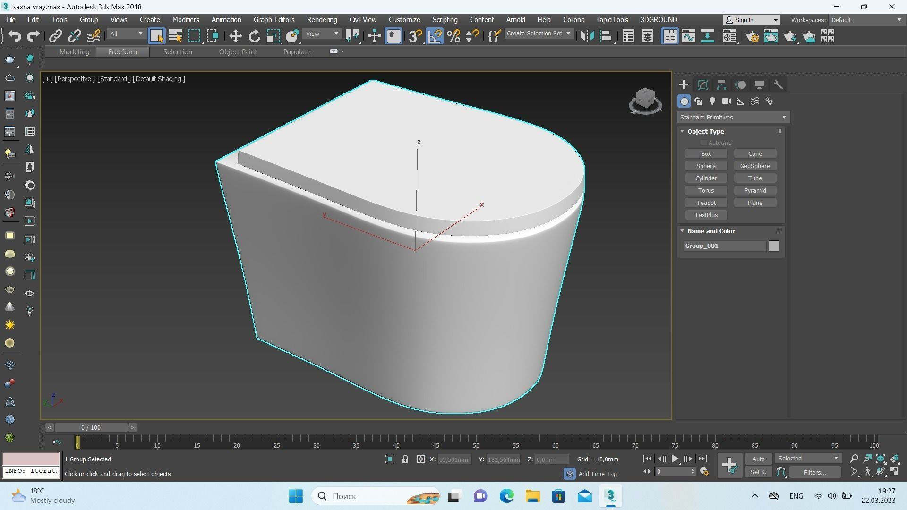Play the animation
This screenshot has width=907, height=510.
point(675,459)
